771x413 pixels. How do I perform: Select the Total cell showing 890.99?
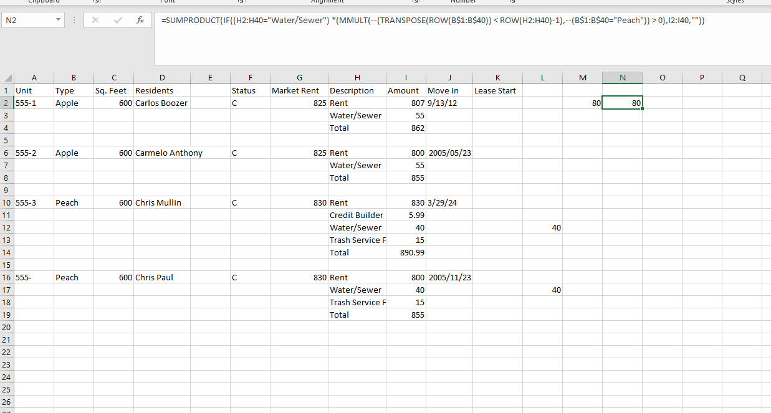click(x=406, y=252)
